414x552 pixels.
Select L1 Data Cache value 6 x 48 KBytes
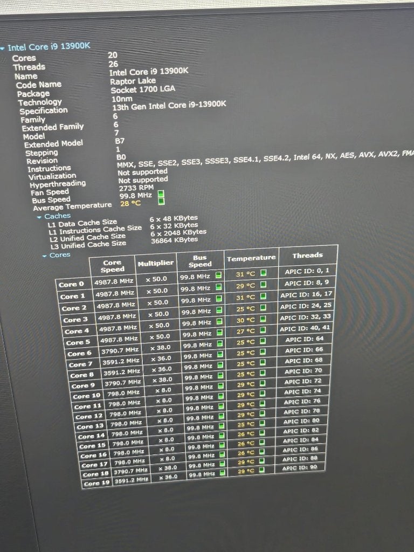click(x=174, y=218)
